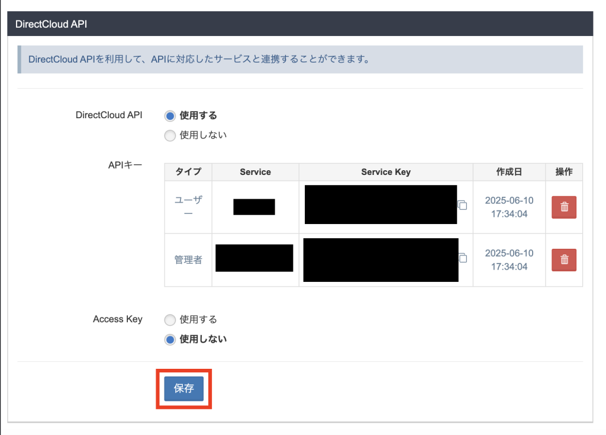Click the 操作 column header
Screen dimensions: 606x435
[x=564, y=172]
